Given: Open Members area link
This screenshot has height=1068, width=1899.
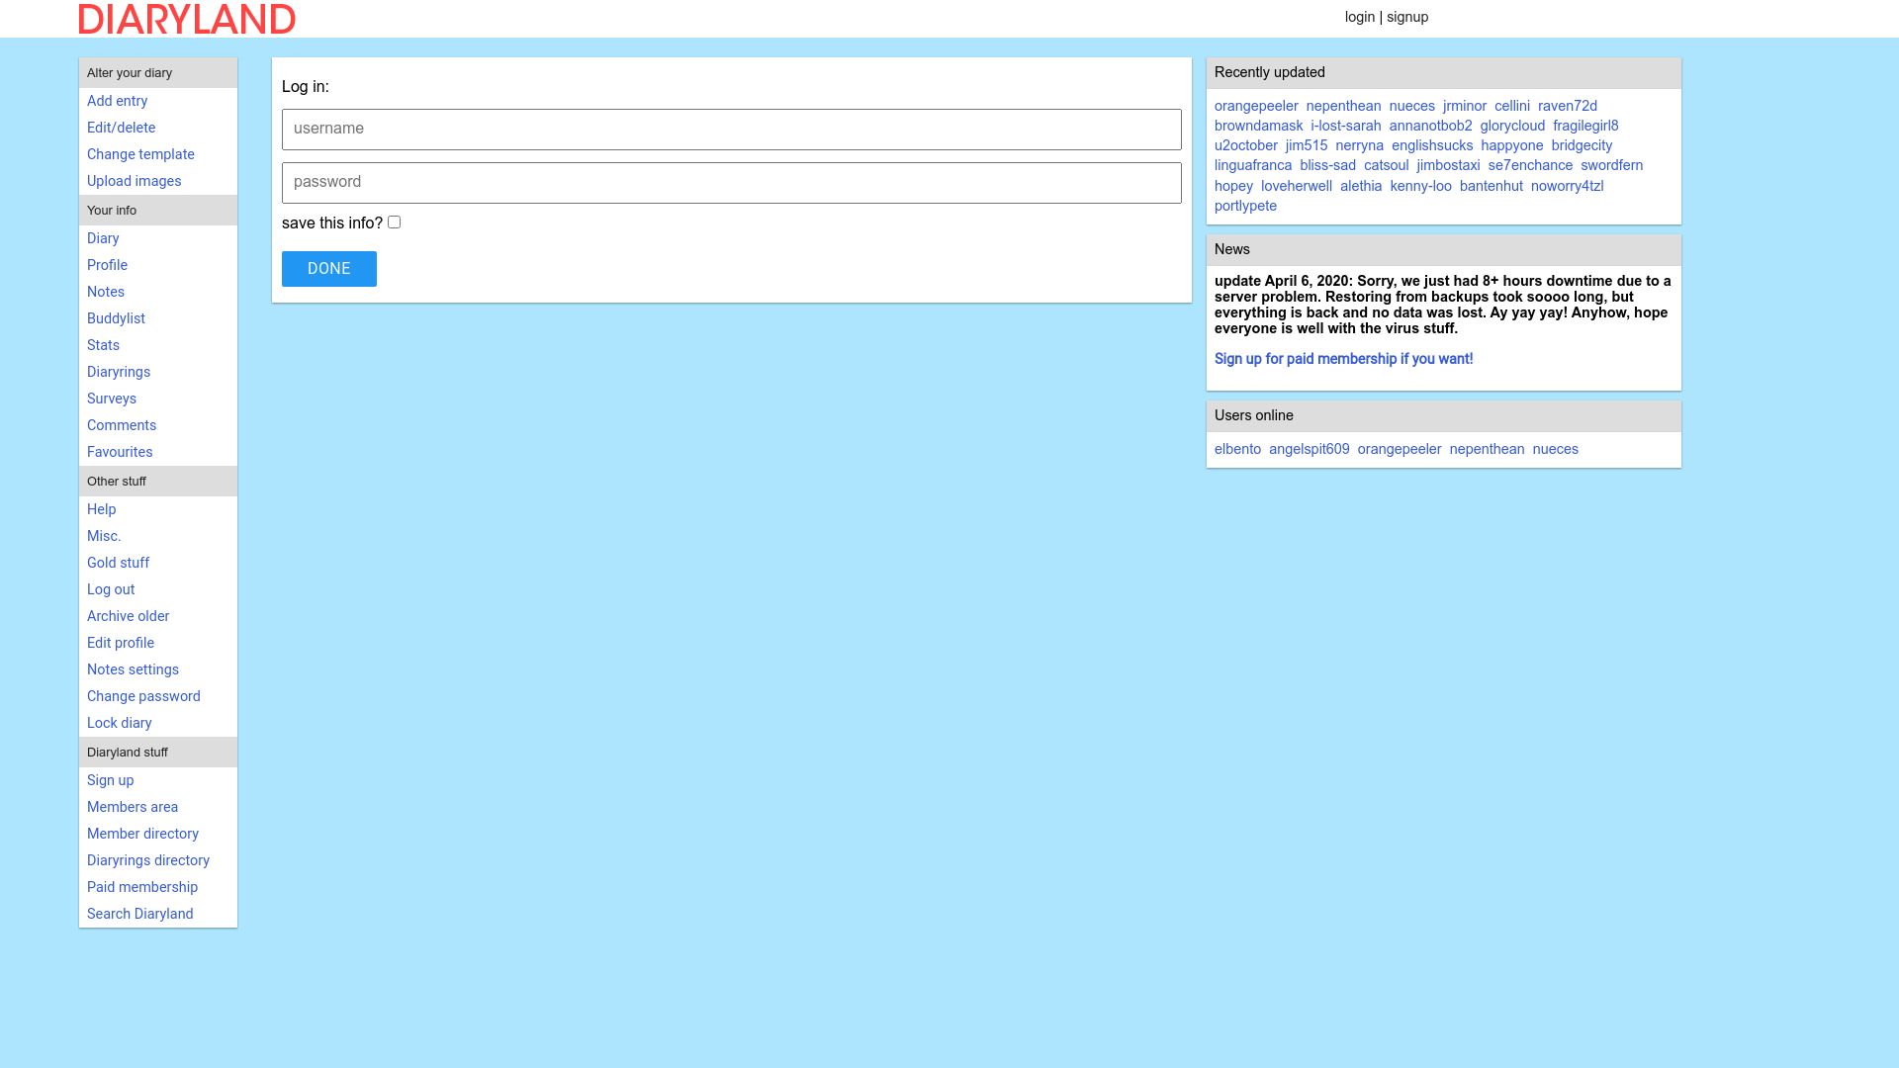Looking at the screenshot, I should pos(133,807).
